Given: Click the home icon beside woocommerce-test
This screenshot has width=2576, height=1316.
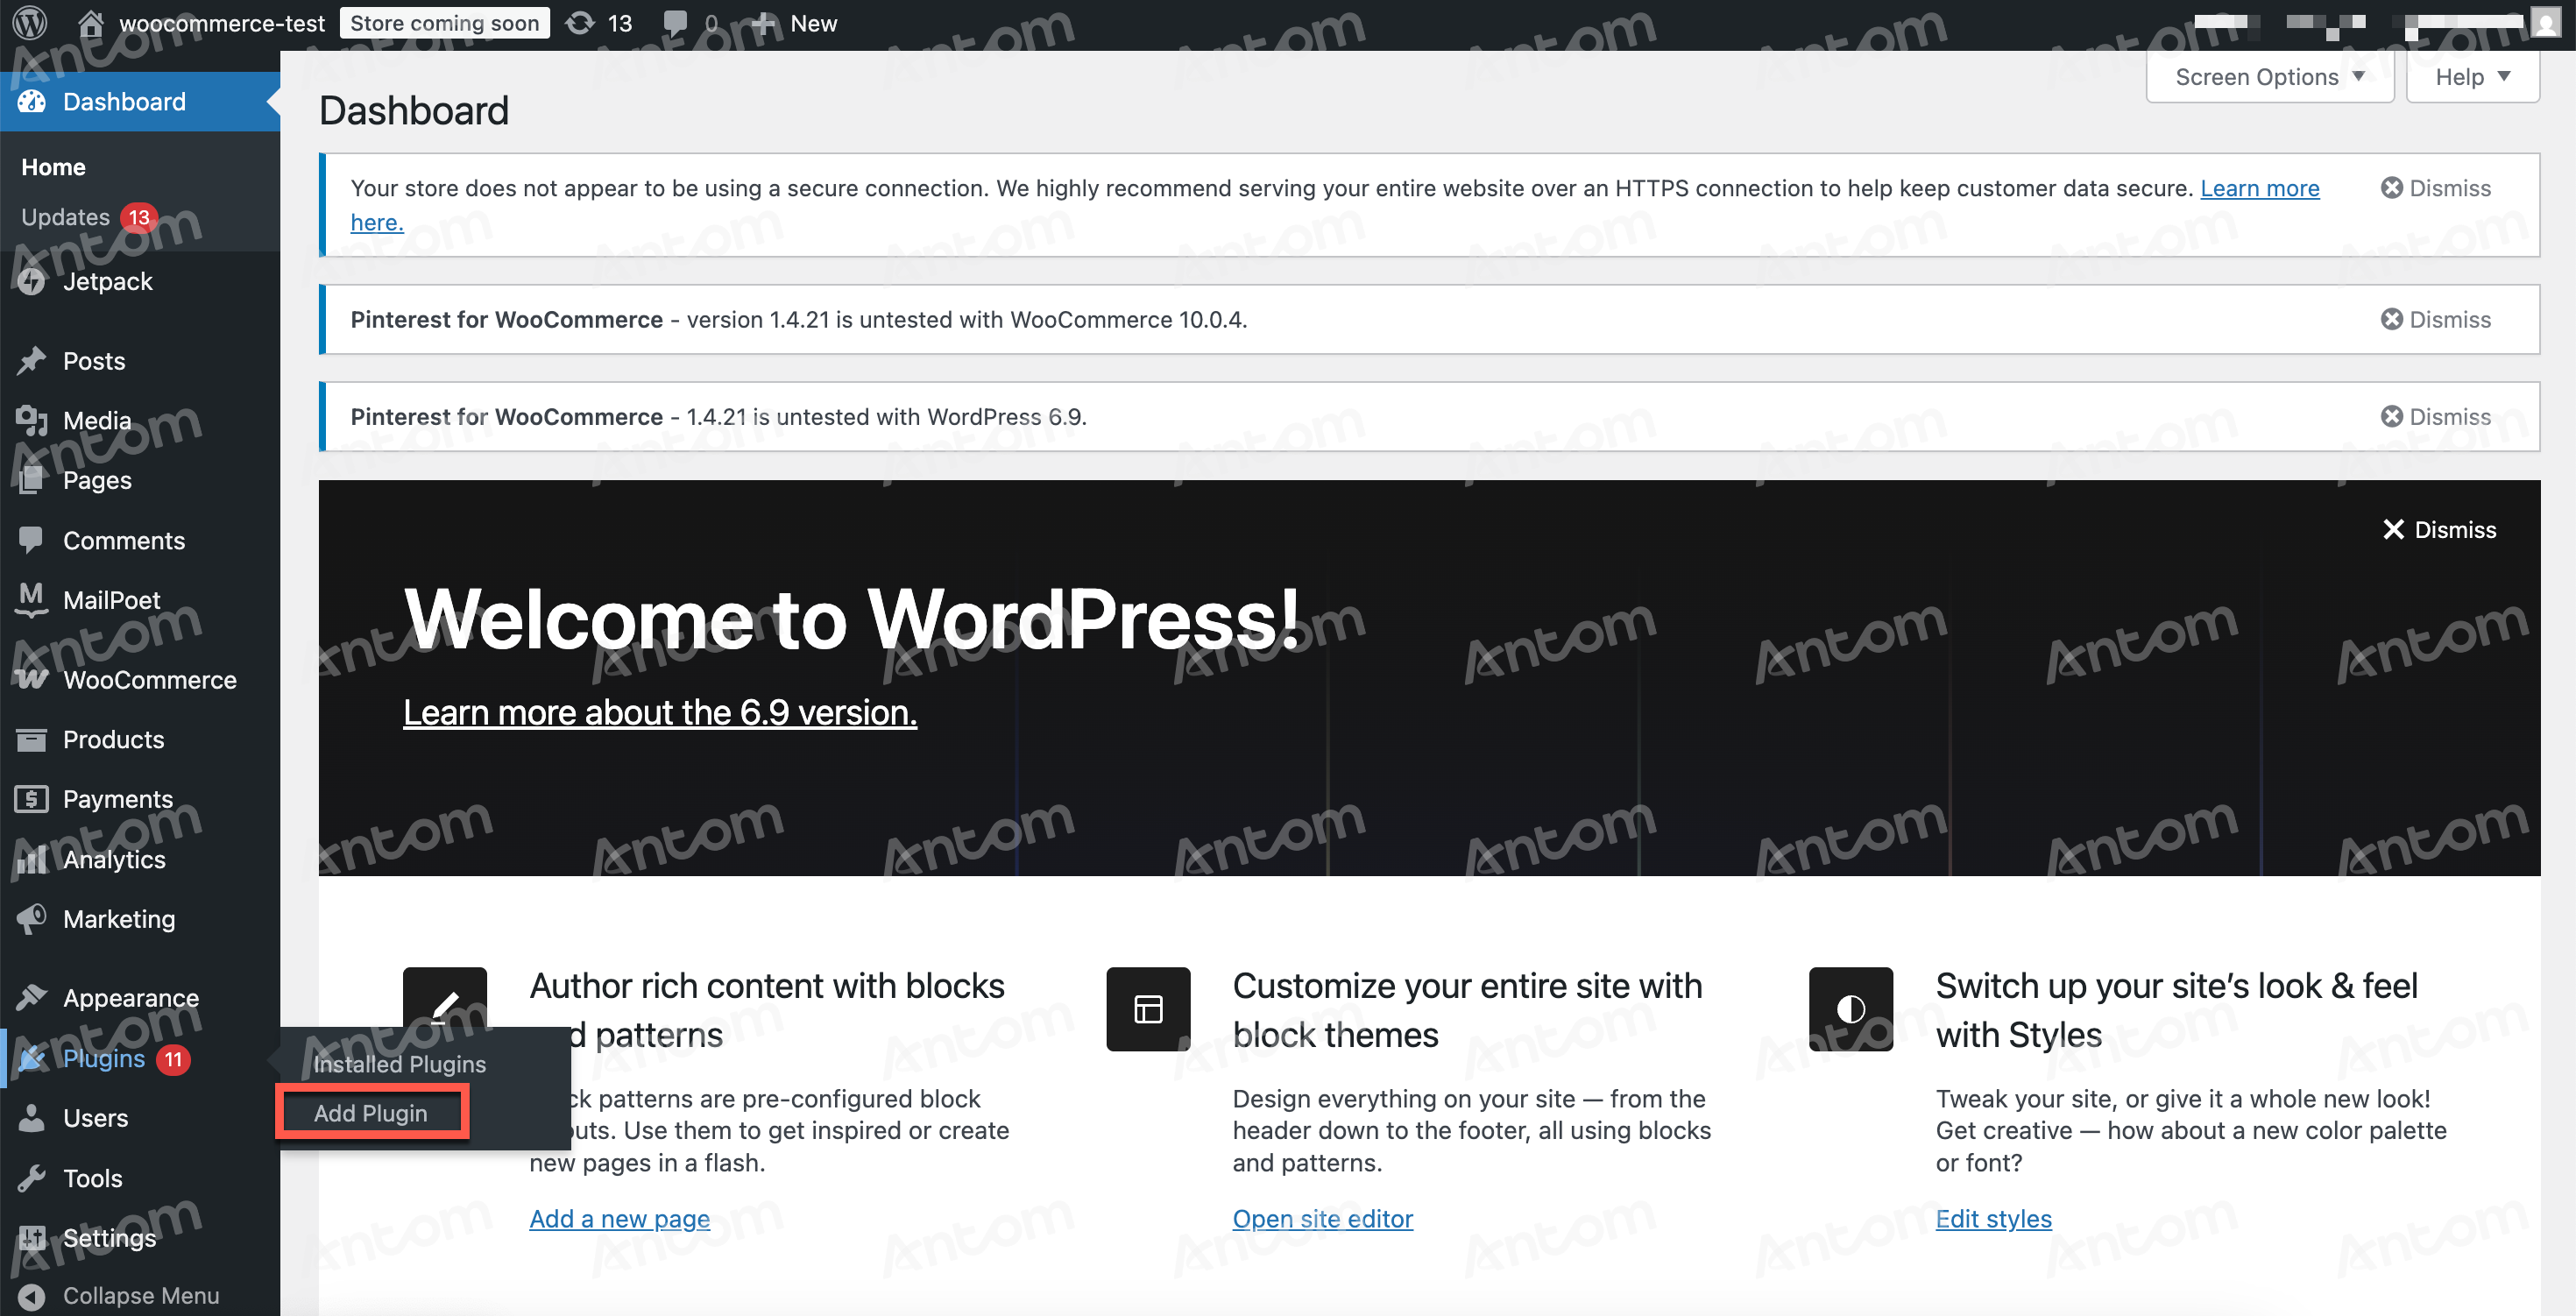Looking at the screenshot, I should tap(91, 23).
